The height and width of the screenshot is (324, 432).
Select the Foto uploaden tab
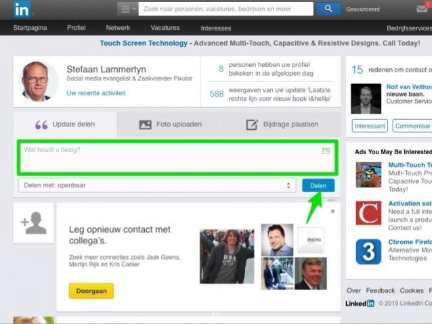[171, 124]
